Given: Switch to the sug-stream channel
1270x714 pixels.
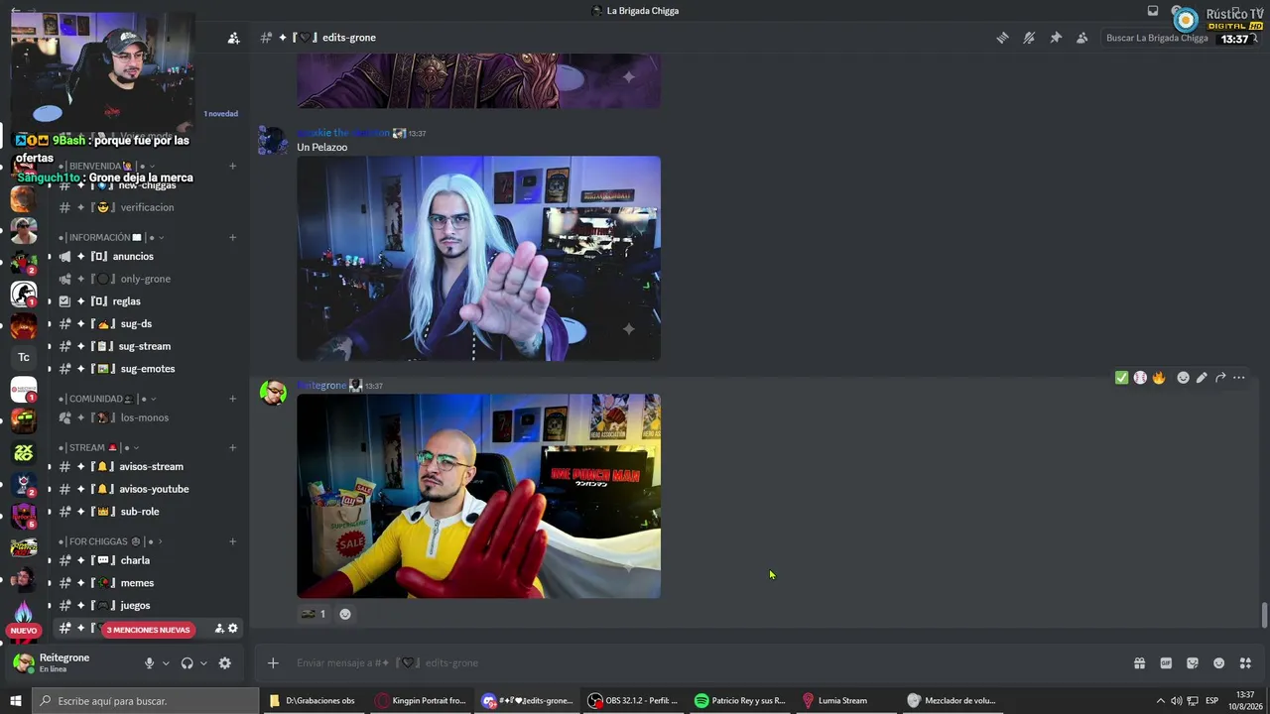Looking at the screenshot, I should (143, 346).
